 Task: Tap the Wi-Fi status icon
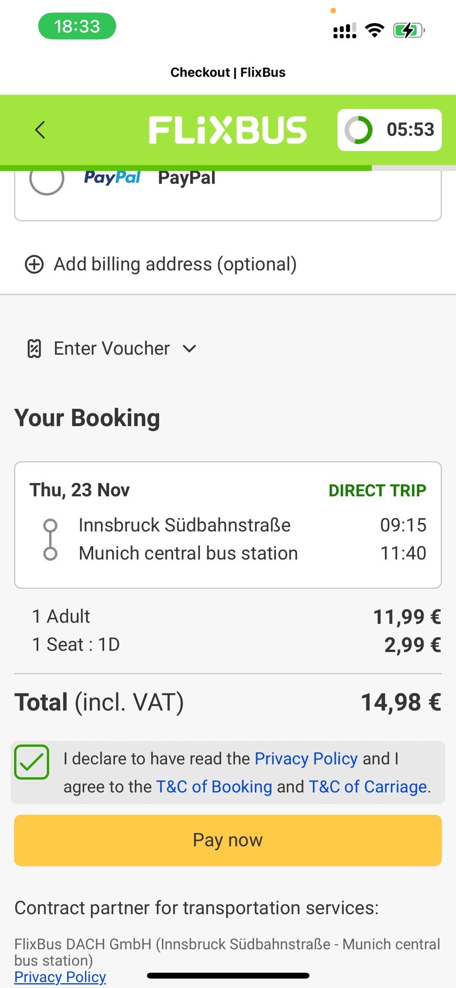click(374, 30)
